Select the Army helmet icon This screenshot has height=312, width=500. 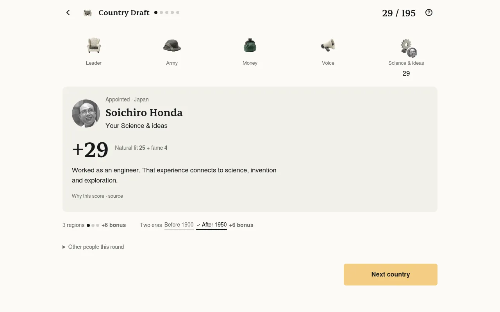pyautogui.click(x=172, y=45)
